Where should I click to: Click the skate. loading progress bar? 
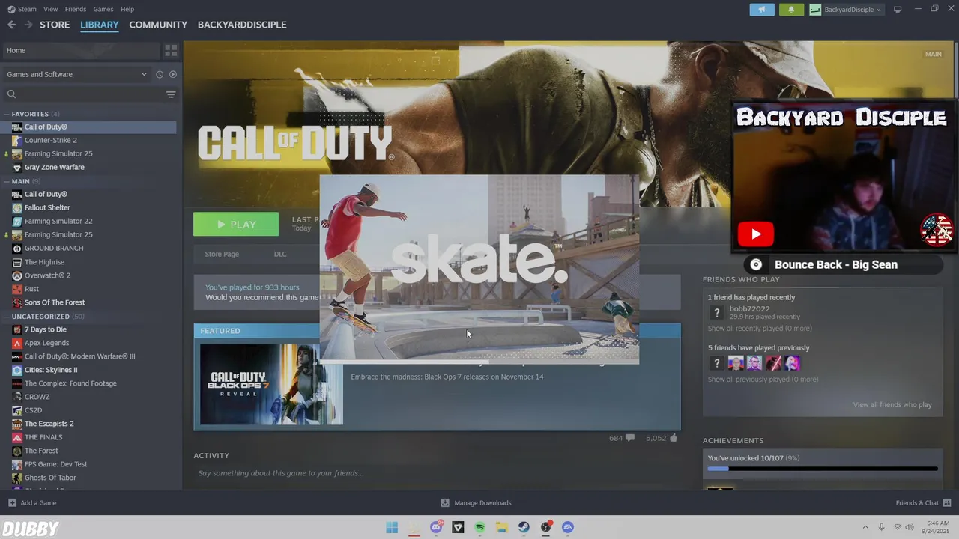(x=479, y=362)
